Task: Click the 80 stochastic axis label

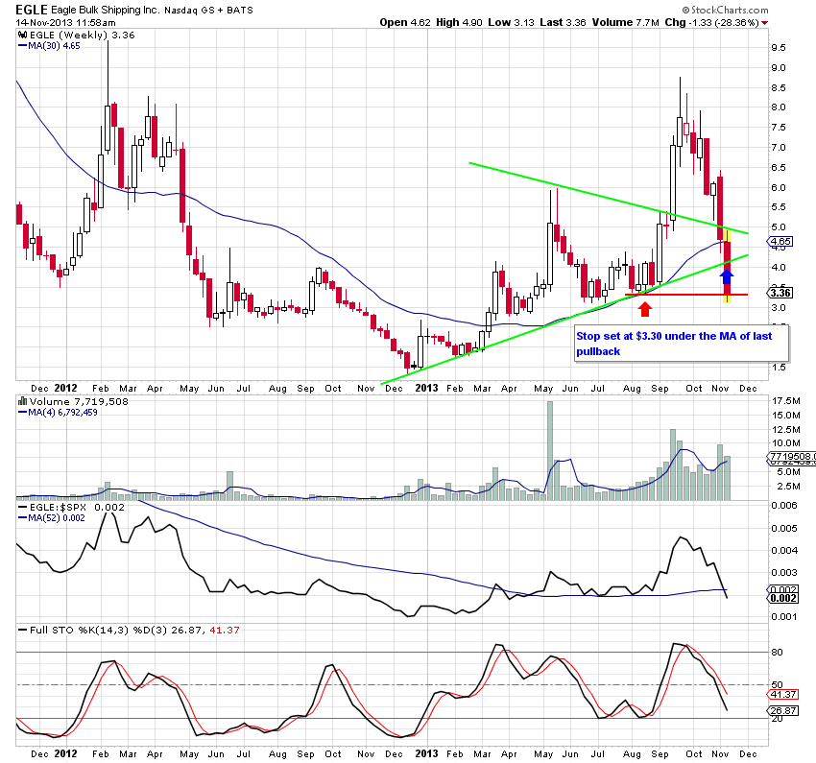Action: pos(777,653)
